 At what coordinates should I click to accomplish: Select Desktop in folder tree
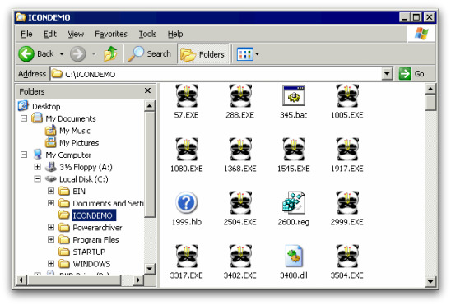[46, 107]
